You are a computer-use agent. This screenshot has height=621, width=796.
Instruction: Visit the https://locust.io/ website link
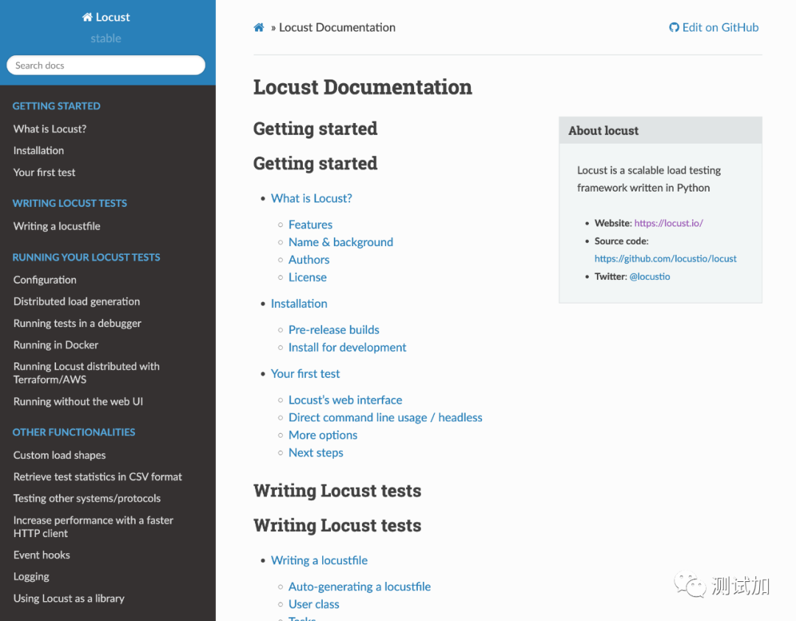[x=668, y=223]
